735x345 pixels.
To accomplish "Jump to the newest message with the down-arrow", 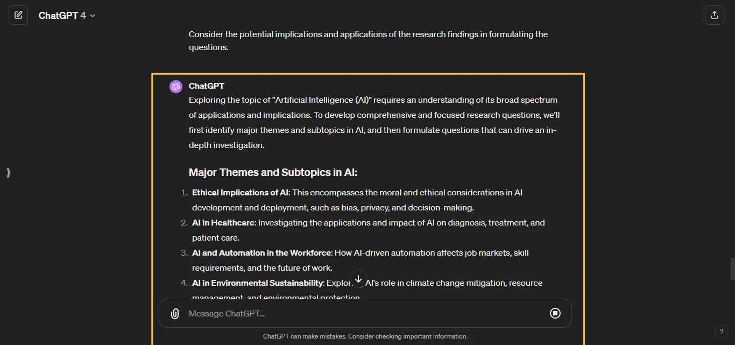I will (x=358, y=279).
